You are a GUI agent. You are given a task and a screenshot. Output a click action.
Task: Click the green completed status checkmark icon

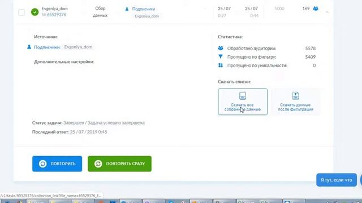pyautogui.click(x=35, y=12)
